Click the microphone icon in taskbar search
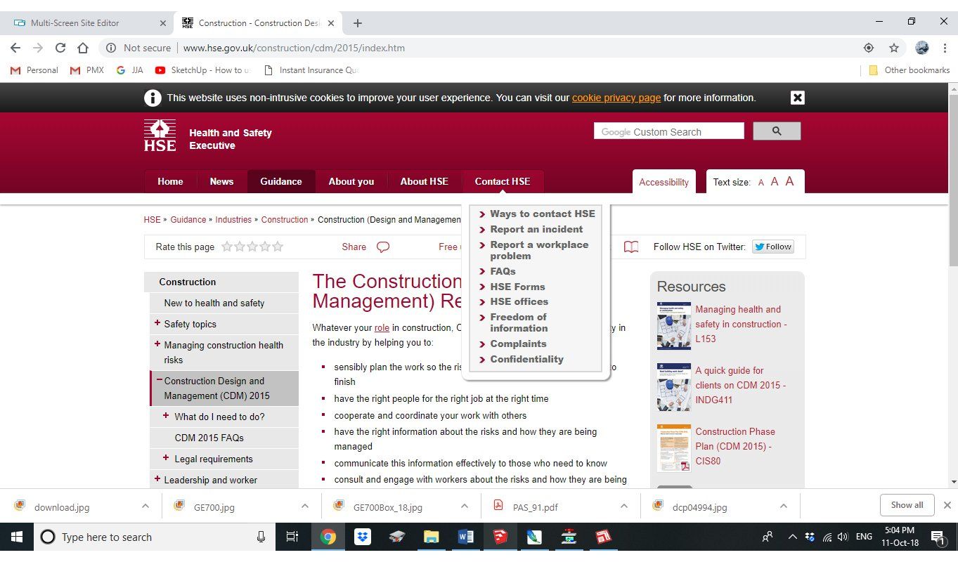Image resolution: width=958 pixels, height=562 pixels. [261, 537]
